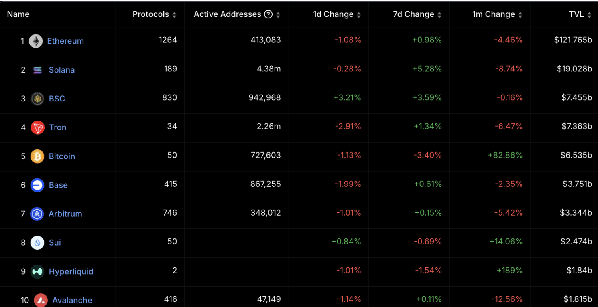
Task: Click the Solana chain logo icon
Action: click(37, 70)
